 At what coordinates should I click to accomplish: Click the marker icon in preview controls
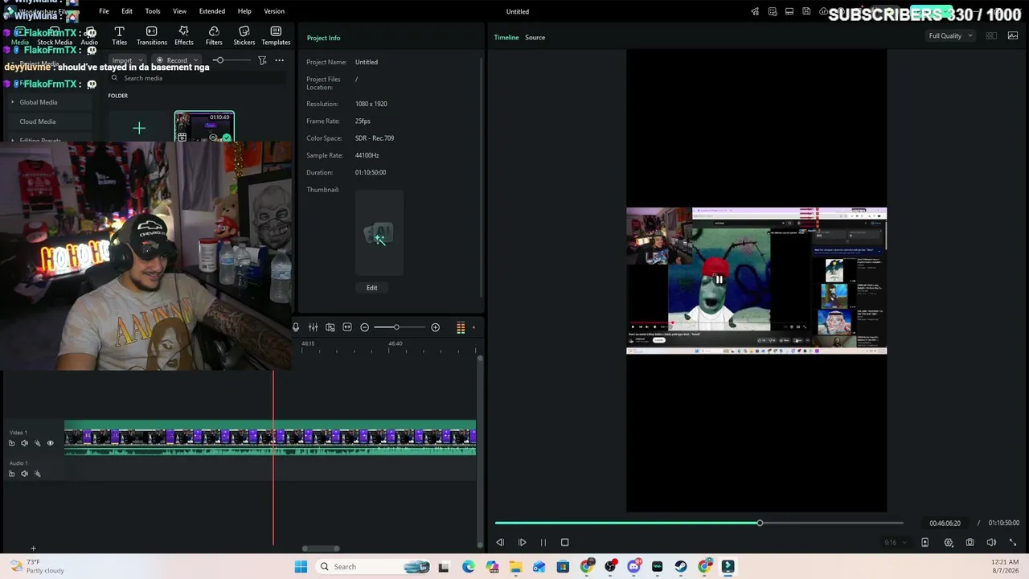click(924, 543)
